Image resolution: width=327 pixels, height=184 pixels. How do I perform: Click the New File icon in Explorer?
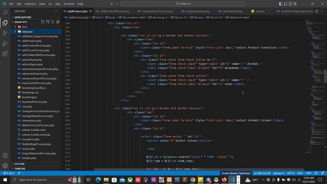click(x=42, y=22)
